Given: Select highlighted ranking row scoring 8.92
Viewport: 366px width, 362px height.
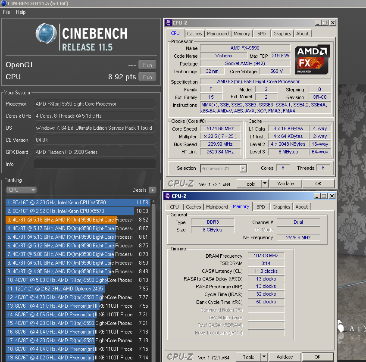Looking at the screenshot, I should (78, 220).
